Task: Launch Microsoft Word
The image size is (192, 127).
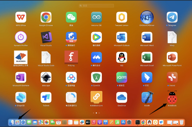Action: [147, 37]
